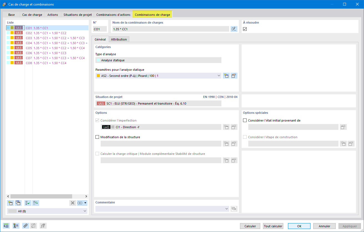Create new static analysis settings
The height and width of the screenshot is (232, 364).
click(x=226, y=75)
